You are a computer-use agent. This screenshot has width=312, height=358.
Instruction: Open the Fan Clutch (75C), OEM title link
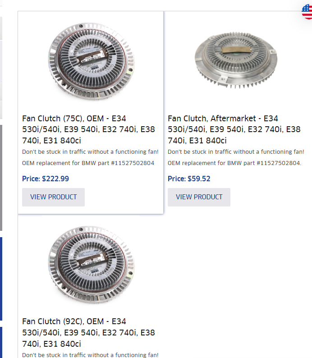coord(88,129)
